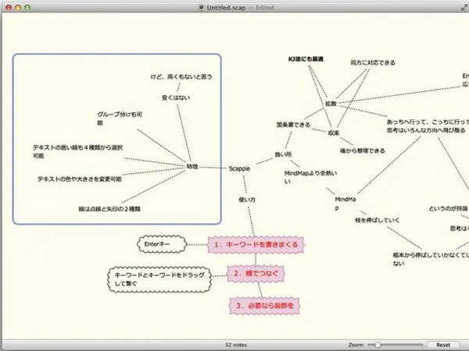469x351 pixels.
Task: Select the "線は点線と矢印の２種類" note
Action: click(x=109, y=209)
